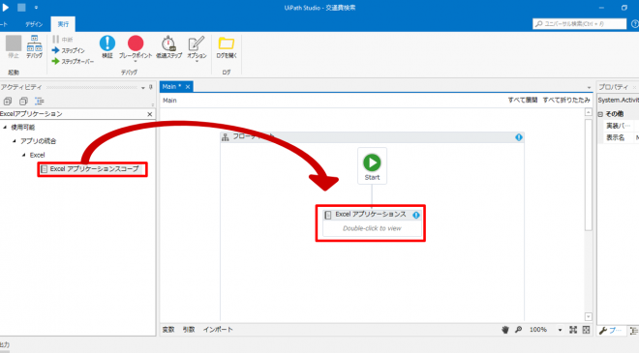Toggle the overview minimap icon
This screenshot has width=639, height=353.
pyautogui.click(x=586, y=330)
